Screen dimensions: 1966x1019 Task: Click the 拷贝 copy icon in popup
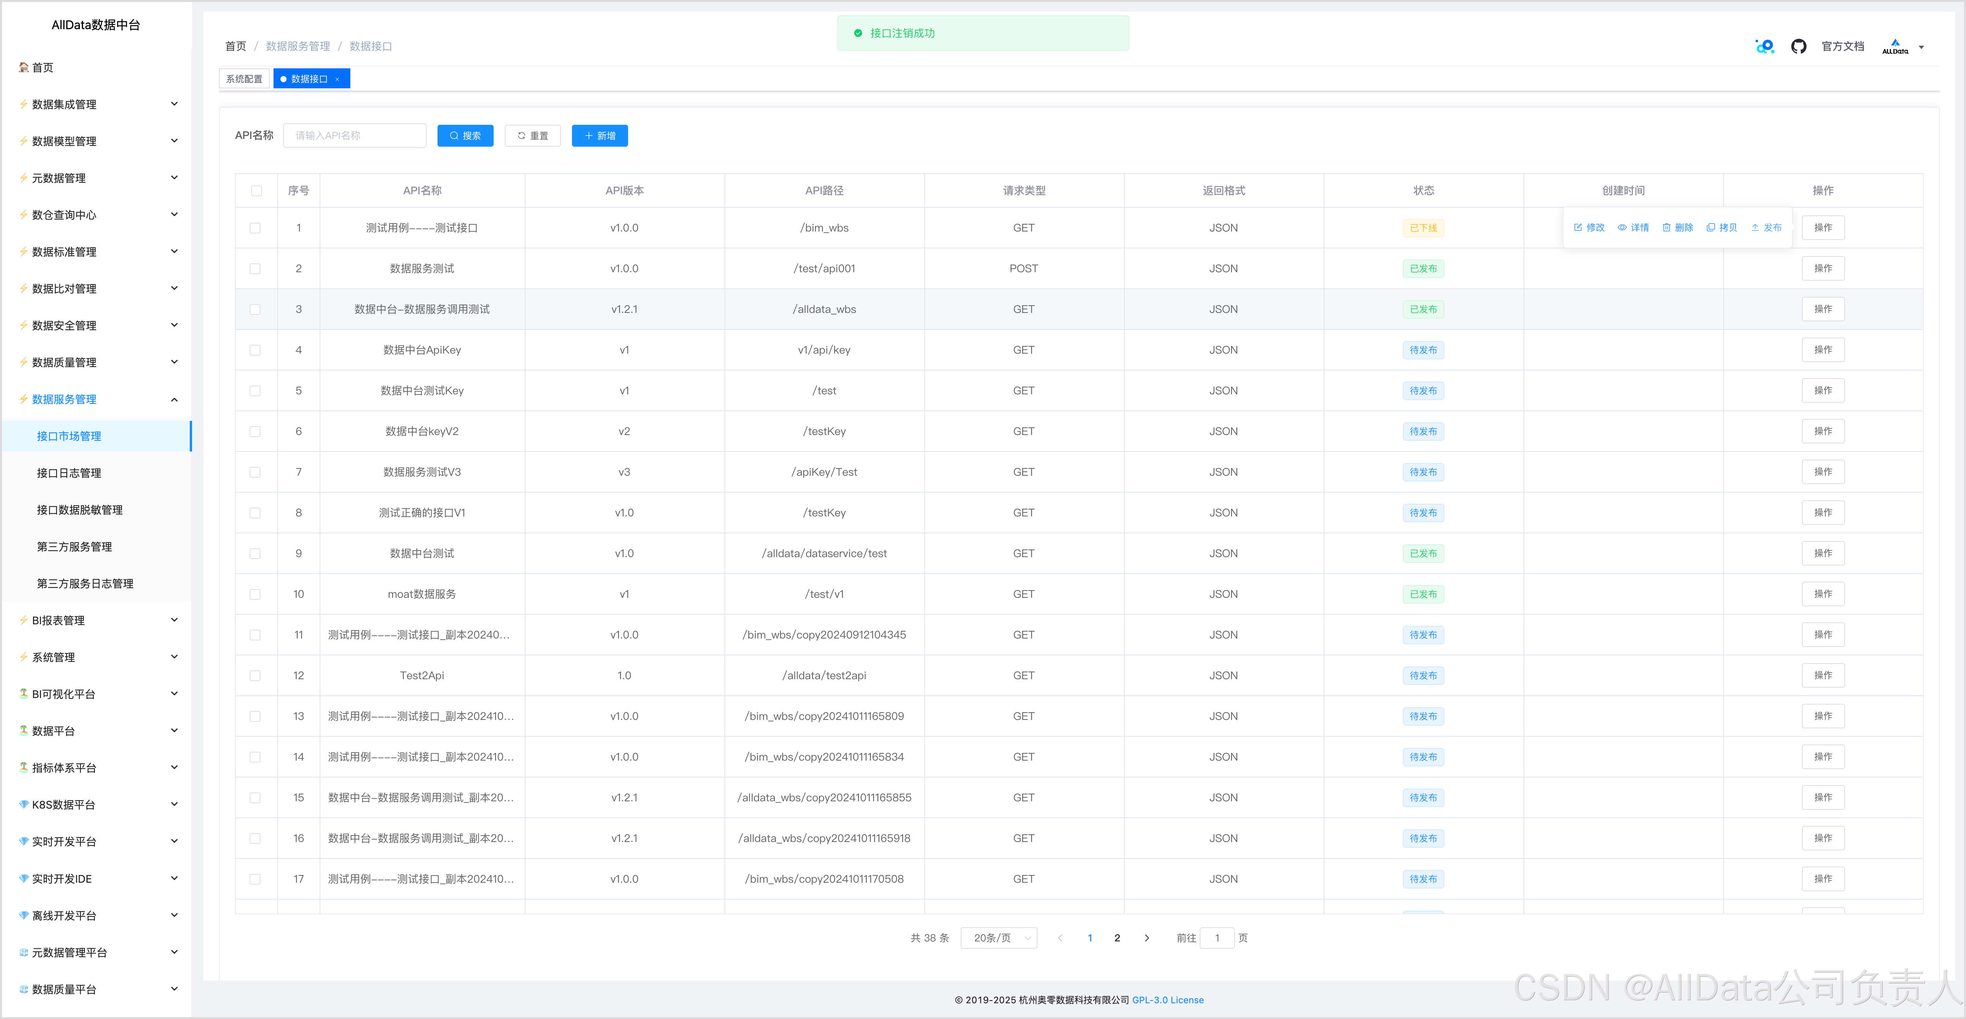[1710, 227]
